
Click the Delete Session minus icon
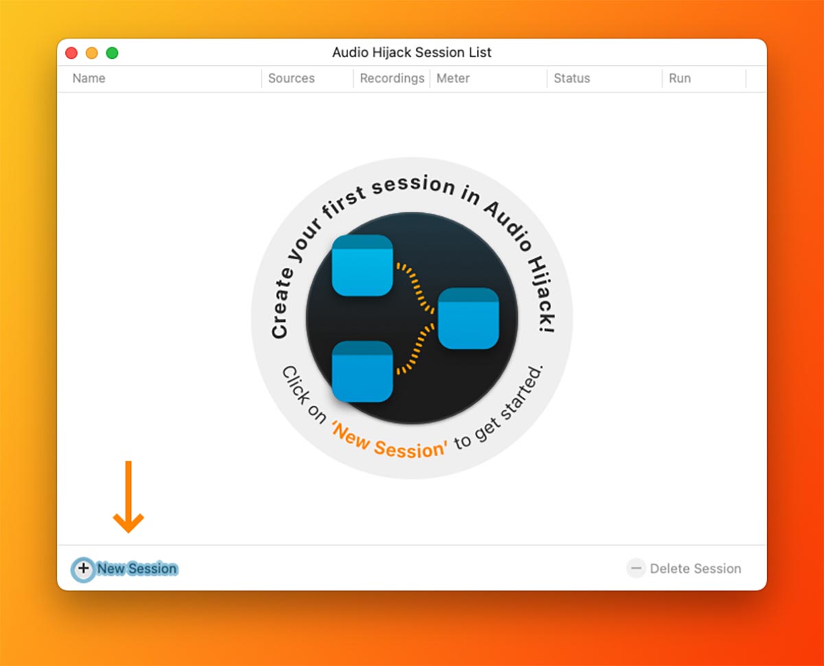click(x=637, y=569)
